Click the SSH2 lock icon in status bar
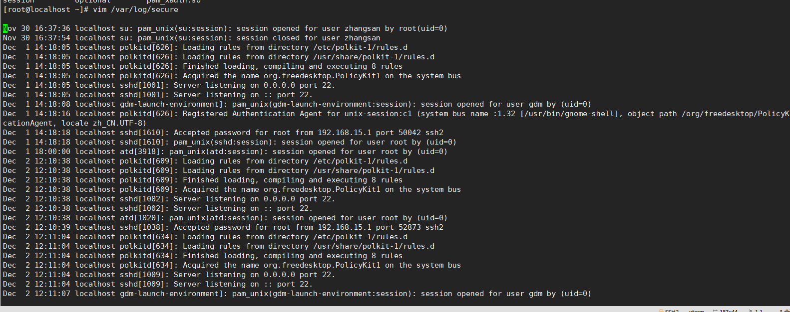This screenshot has width=790, height=312. tap(661, 311)
